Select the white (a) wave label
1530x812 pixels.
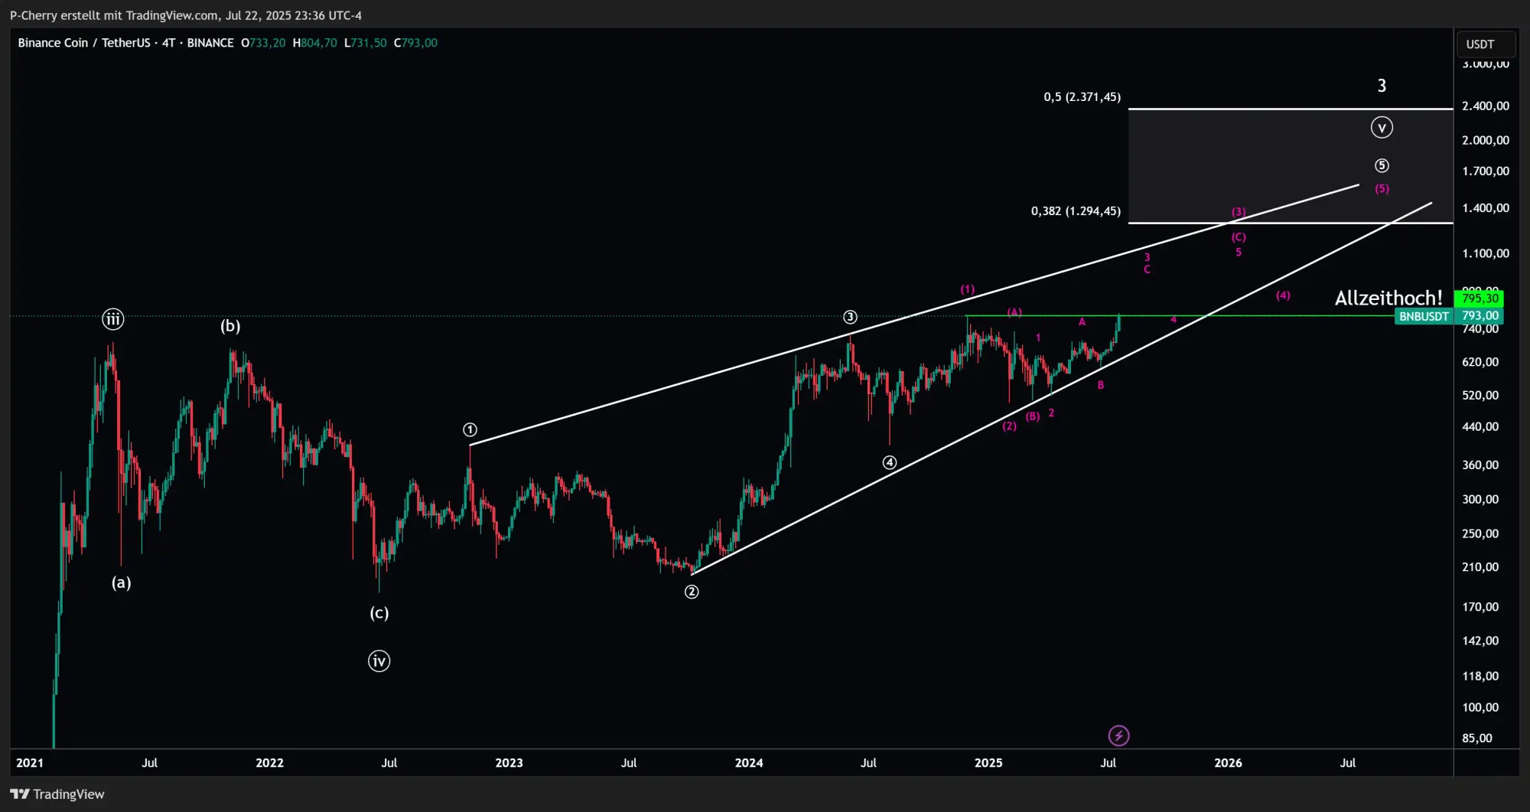point(122,583)
